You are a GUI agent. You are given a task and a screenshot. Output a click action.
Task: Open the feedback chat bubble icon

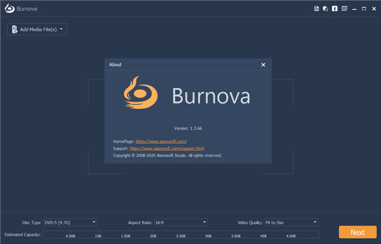pyautogui.click(x=325, y=9)
